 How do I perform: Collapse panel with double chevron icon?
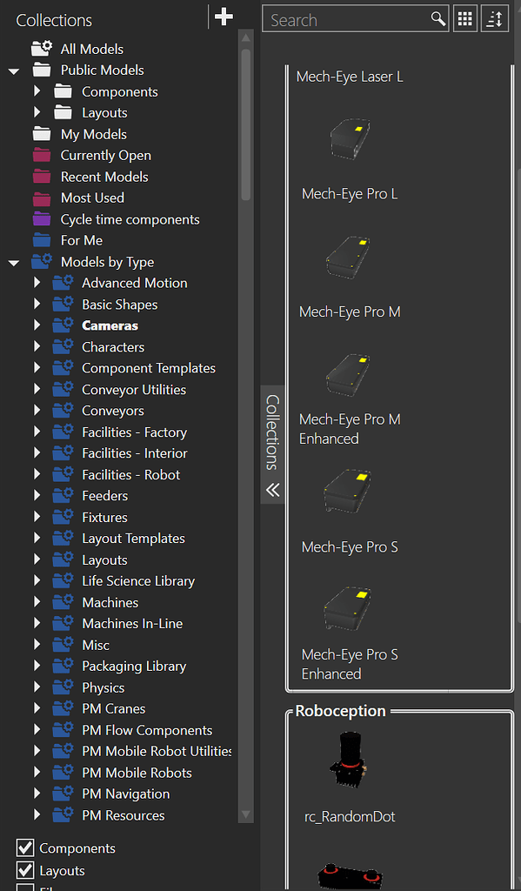click(273, 490)
